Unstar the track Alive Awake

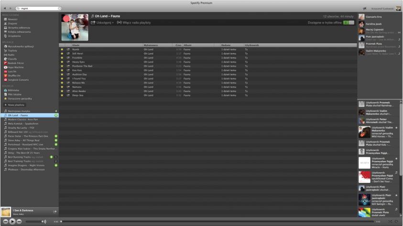[x=62, y=91]
